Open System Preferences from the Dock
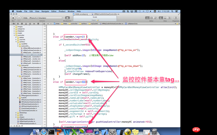217x135 pixels. pyautogui.click(x=112, y=132)
